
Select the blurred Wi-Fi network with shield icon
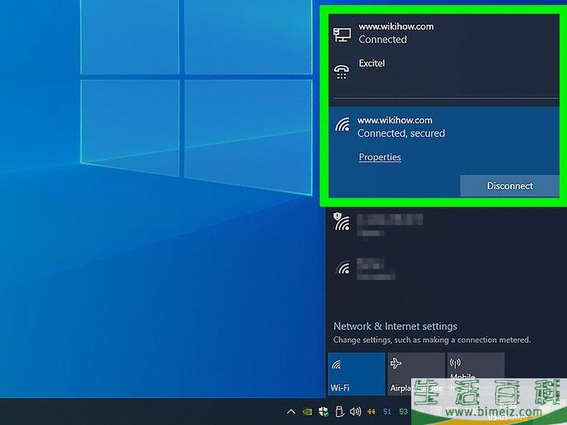point(444,226)
